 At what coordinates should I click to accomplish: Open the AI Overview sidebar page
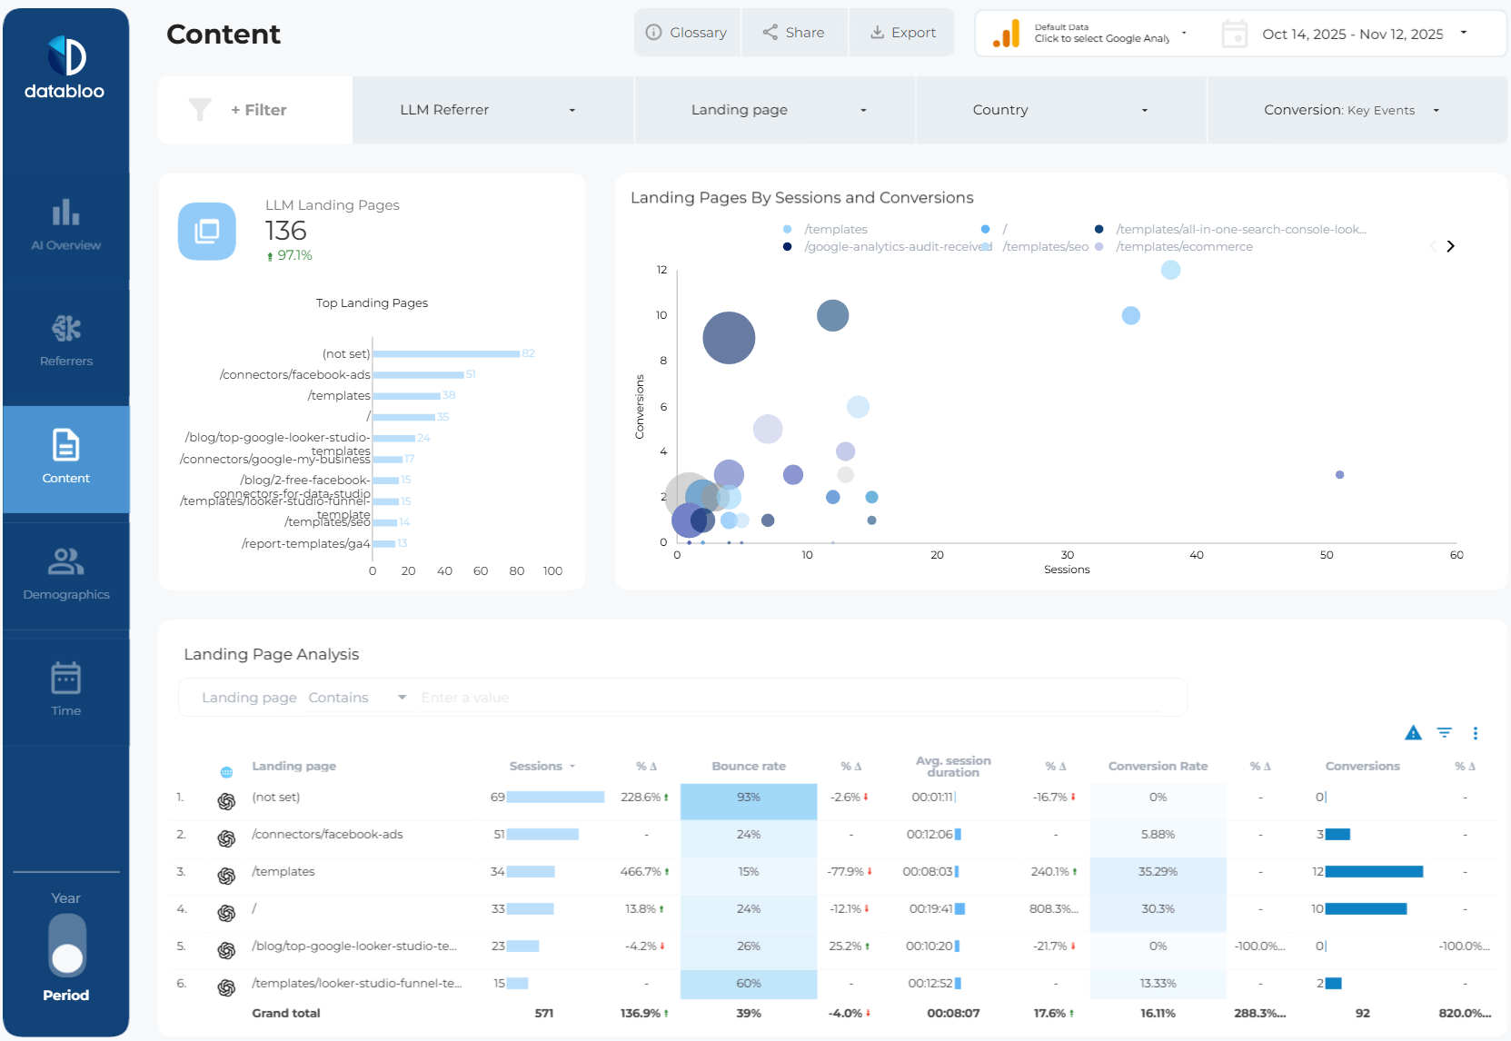coord(65,224)
